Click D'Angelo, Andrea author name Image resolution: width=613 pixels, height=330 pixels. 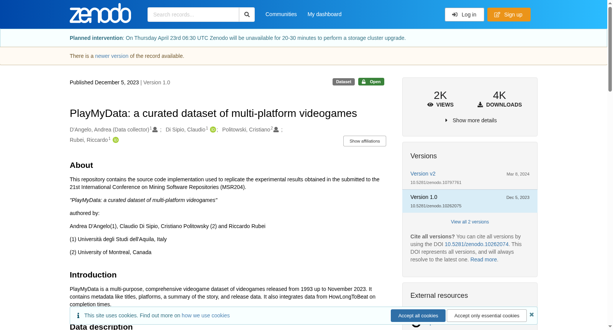coord(110,130)
